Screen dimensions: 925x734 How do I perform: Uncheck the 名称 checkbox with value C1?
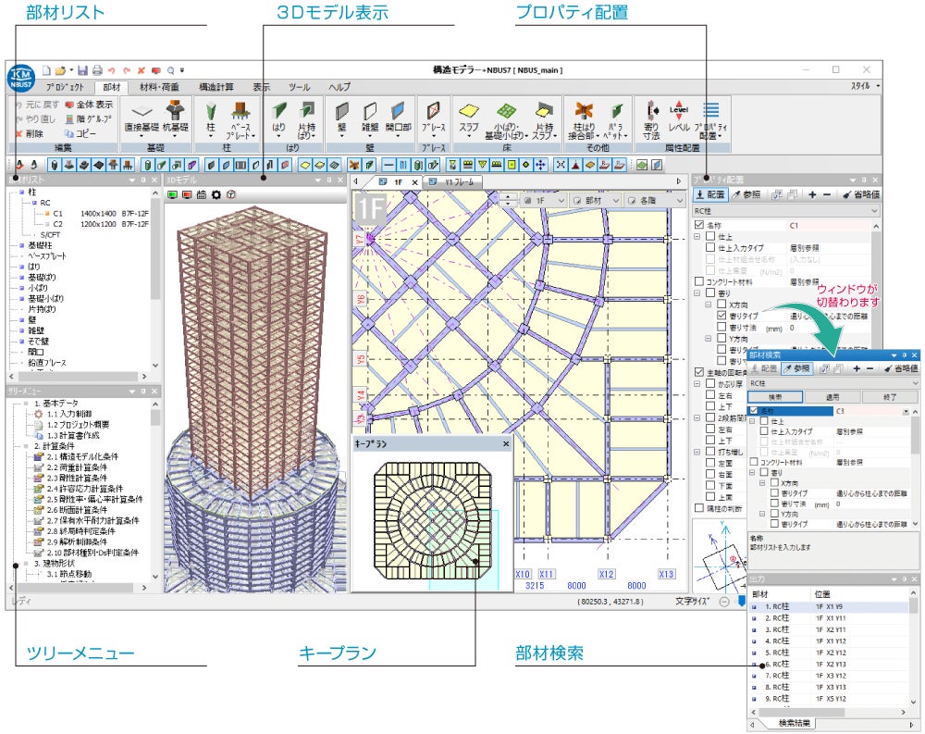pos(699,225)
